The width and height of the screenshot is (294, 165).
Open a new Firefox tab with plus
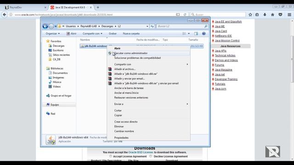click(x=98, y=7)
